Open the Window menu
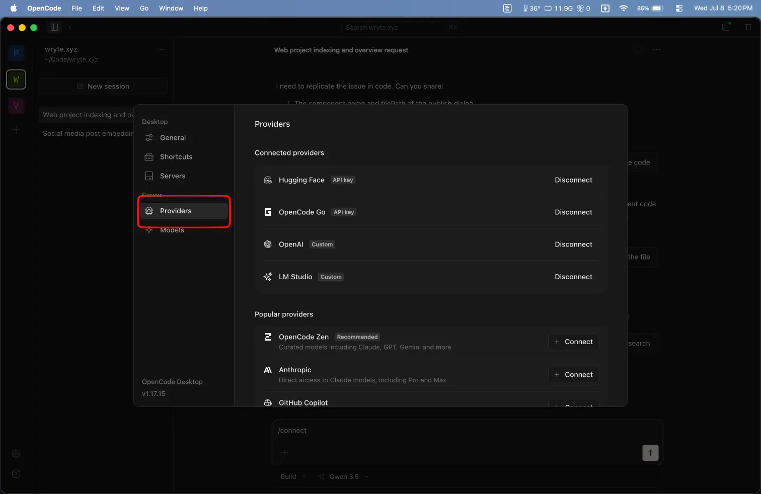761x494 pixels. 171,8
